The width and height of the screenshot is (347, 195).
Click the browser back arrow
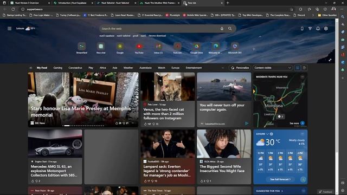[5, 9]
